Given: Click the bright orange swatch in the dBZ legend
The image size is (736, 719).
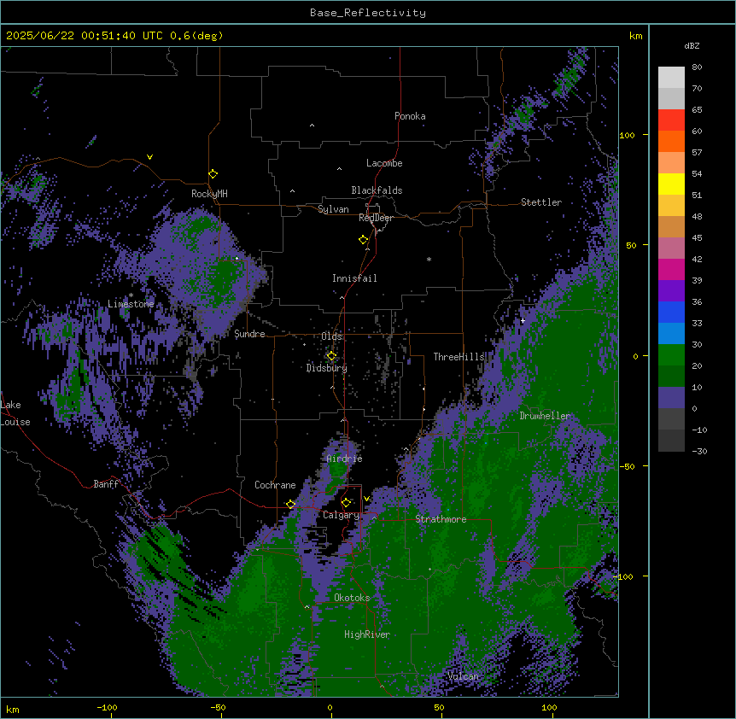Looking at the screenshot, I should point(671,141).
